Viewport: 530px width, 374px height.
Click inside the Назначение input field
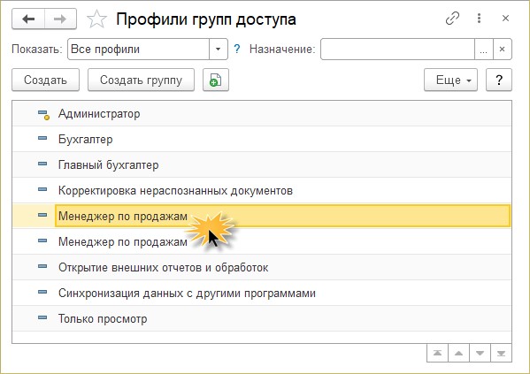[397, 50]
